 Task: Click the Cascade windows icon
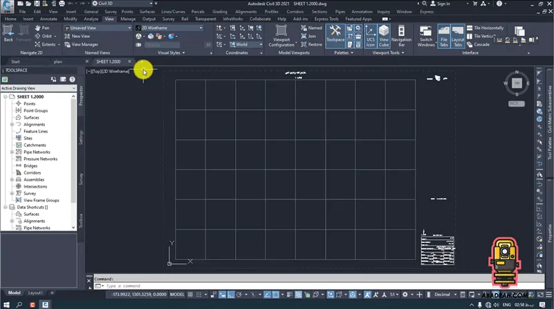pyautogui.click(x=469, y=44)
